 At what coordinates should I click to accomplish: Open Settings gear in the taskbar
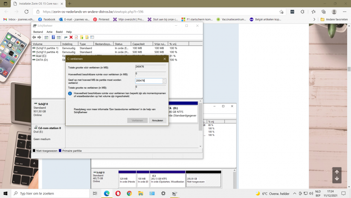(x=163, y=193)
